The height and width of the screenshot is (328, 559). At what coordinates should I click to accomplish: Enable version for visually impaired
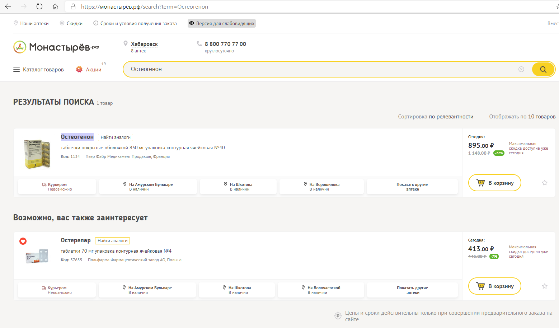click(x=222, y=23)
